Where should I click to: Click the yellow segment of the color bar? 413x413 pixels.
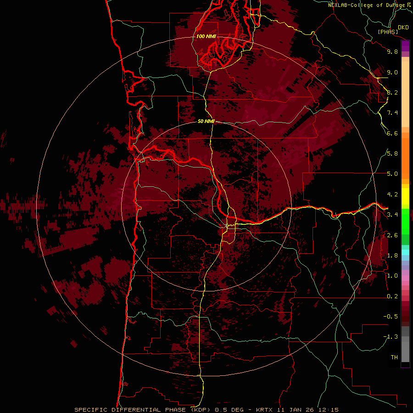(x=405, y=196)
